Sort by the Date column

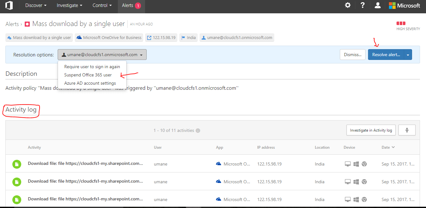click(x=388, y=147)
